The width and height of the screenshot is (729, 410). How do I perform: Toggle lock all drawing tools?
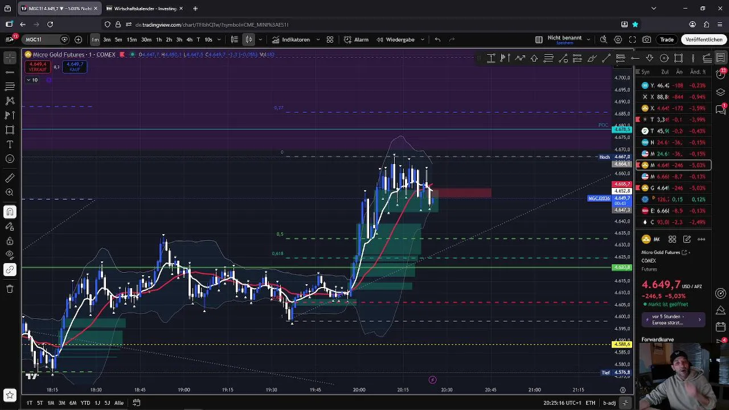coord(10,241)
